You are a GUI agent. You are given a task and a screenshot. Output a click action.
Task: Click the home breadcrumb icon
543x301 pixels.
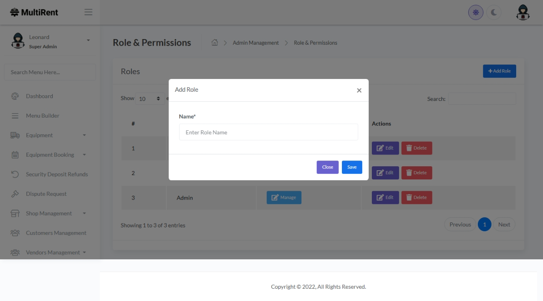(x=215, y=43)
